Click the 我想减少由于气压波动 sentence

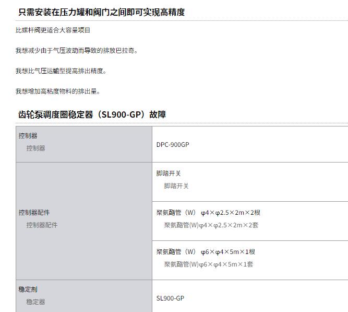pyautogui.click(x=77, y=51)
